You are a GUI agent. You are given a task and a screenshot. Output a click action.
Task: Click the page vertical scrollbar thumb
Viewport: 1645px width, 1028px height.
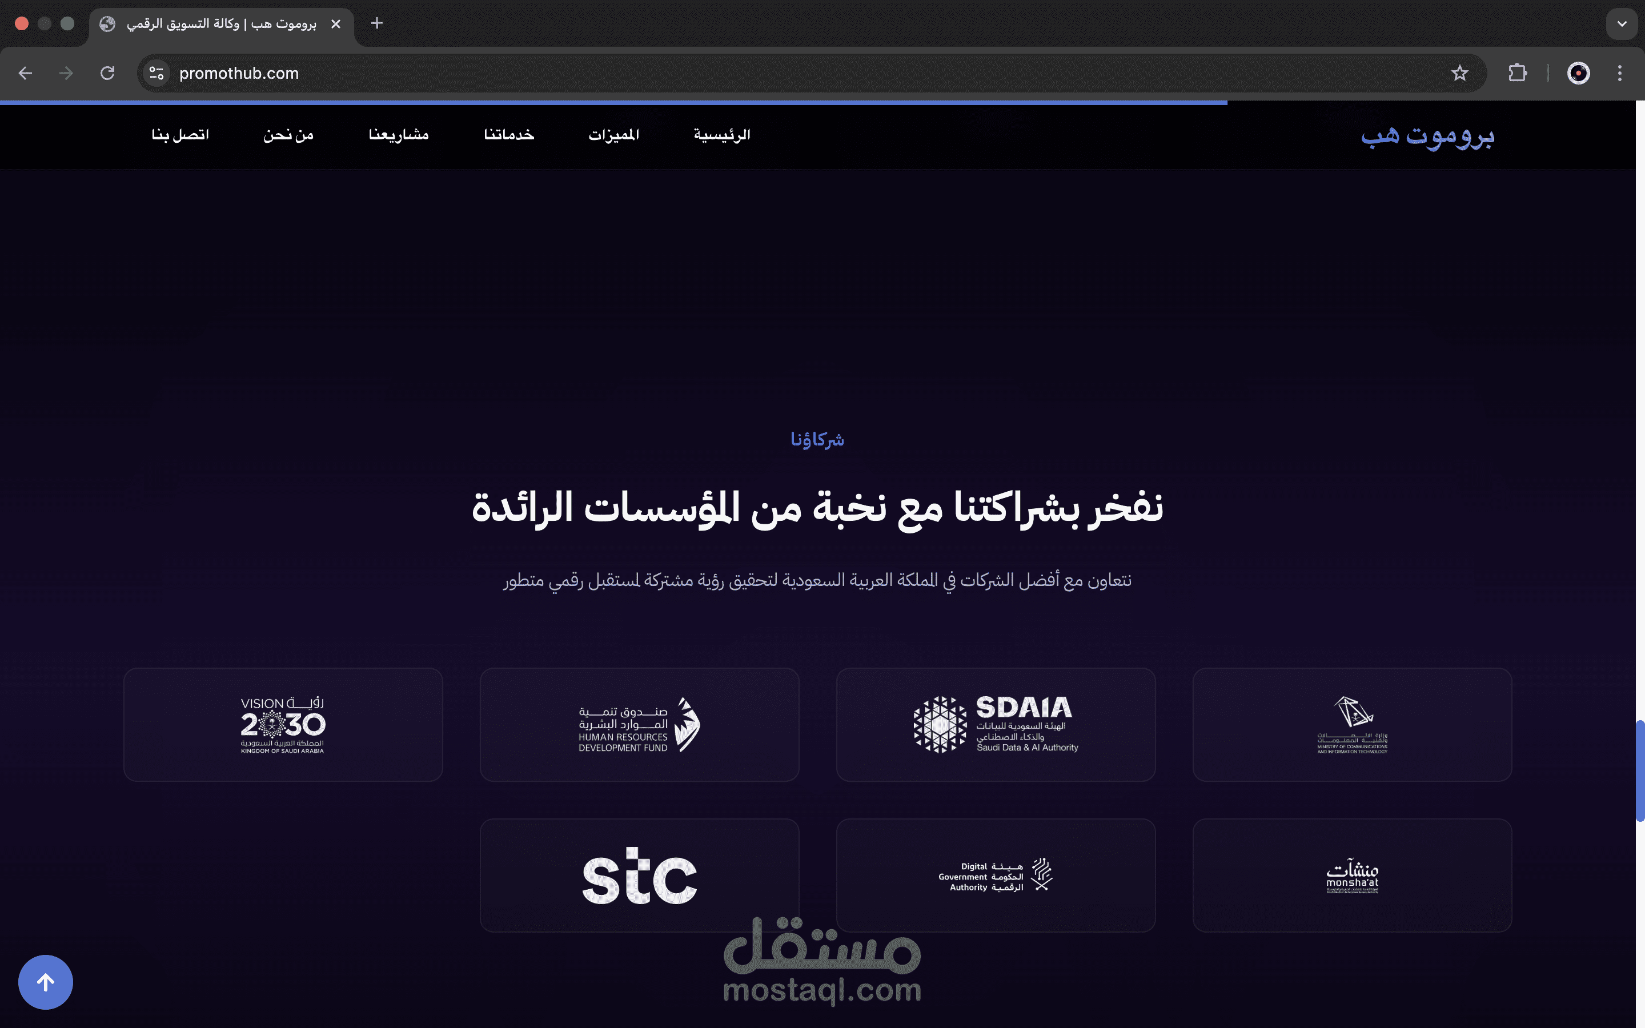click(1639, 770)
